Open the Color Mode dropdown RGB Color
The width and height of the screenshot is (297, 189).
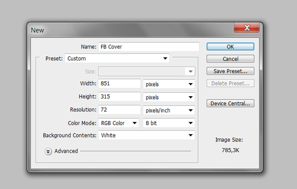(x=119, y=123)
